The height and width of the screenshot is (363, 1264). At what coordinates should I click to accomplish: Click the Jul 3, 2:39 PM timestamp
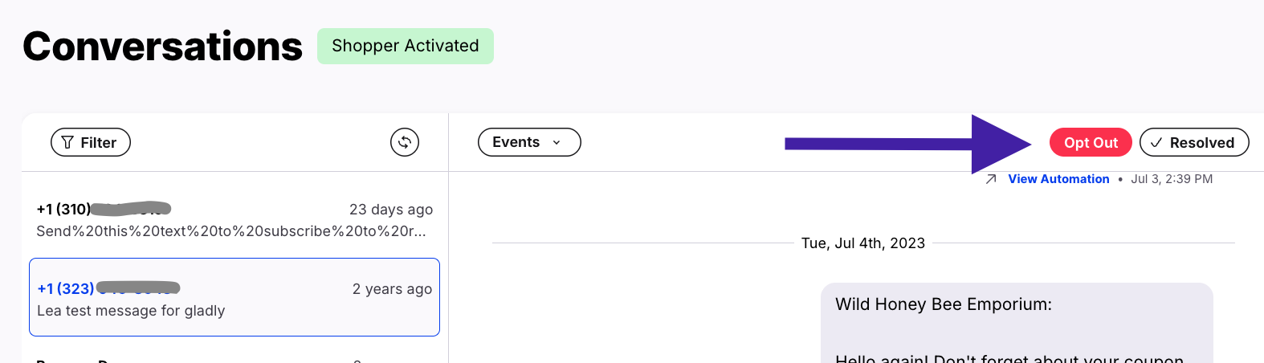pyautogui.click(x=1171, y=179)
